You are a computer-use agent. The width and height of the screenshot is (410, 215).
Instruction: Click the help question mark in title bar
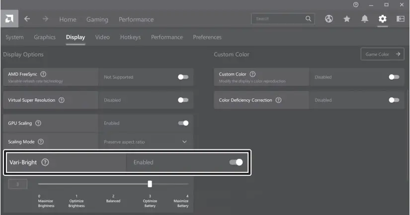pos(356,4)
